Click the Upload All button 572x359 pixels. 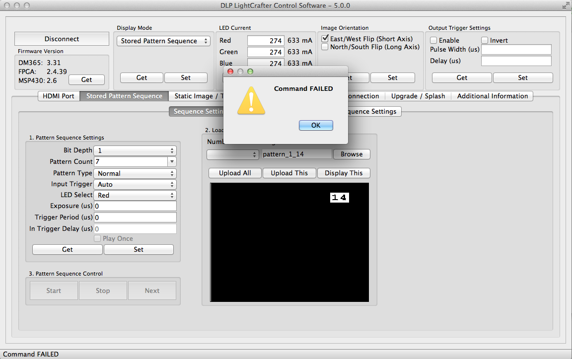coord(235,173)
